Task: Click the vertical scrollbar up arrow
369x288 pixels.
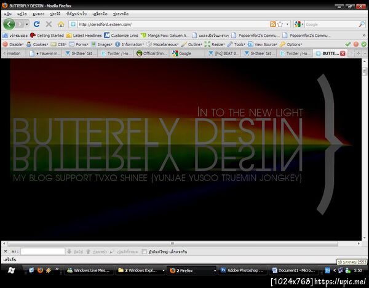Action: point(365,61)
